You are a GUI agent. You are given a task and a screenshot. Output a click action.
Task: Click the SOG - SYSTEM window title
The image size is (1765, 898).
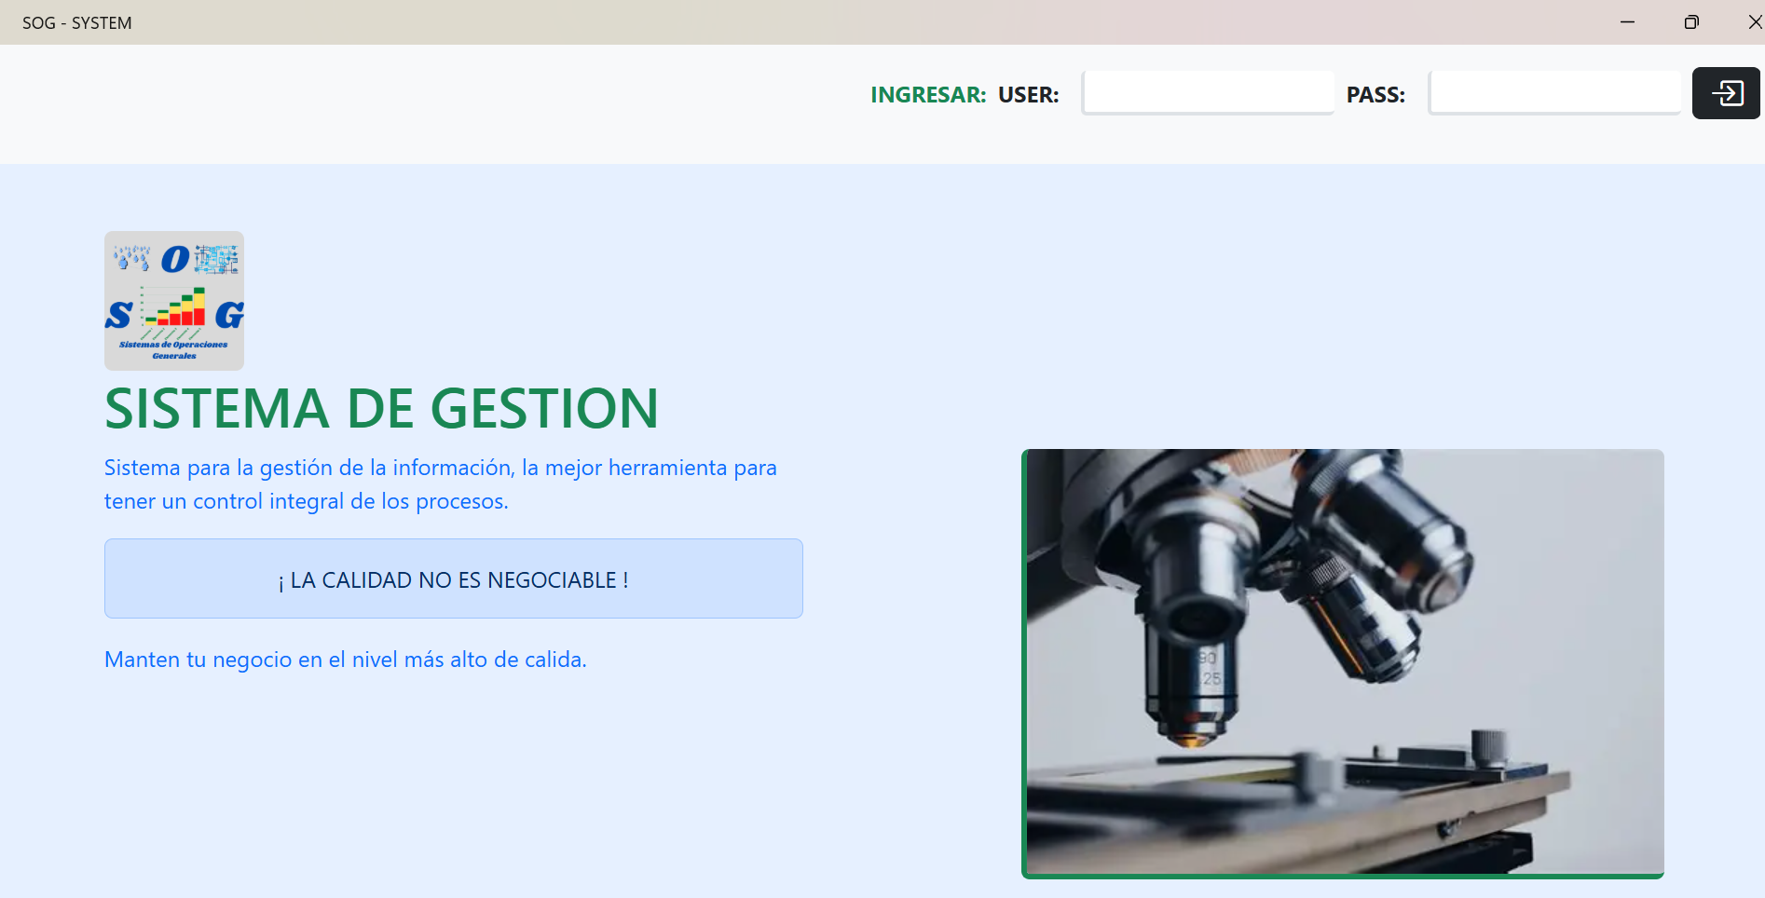coord(77,22)
